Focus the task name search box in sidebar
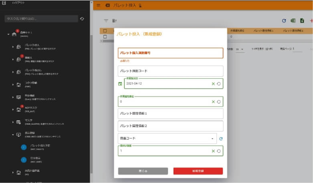 [x=41, y=19]
